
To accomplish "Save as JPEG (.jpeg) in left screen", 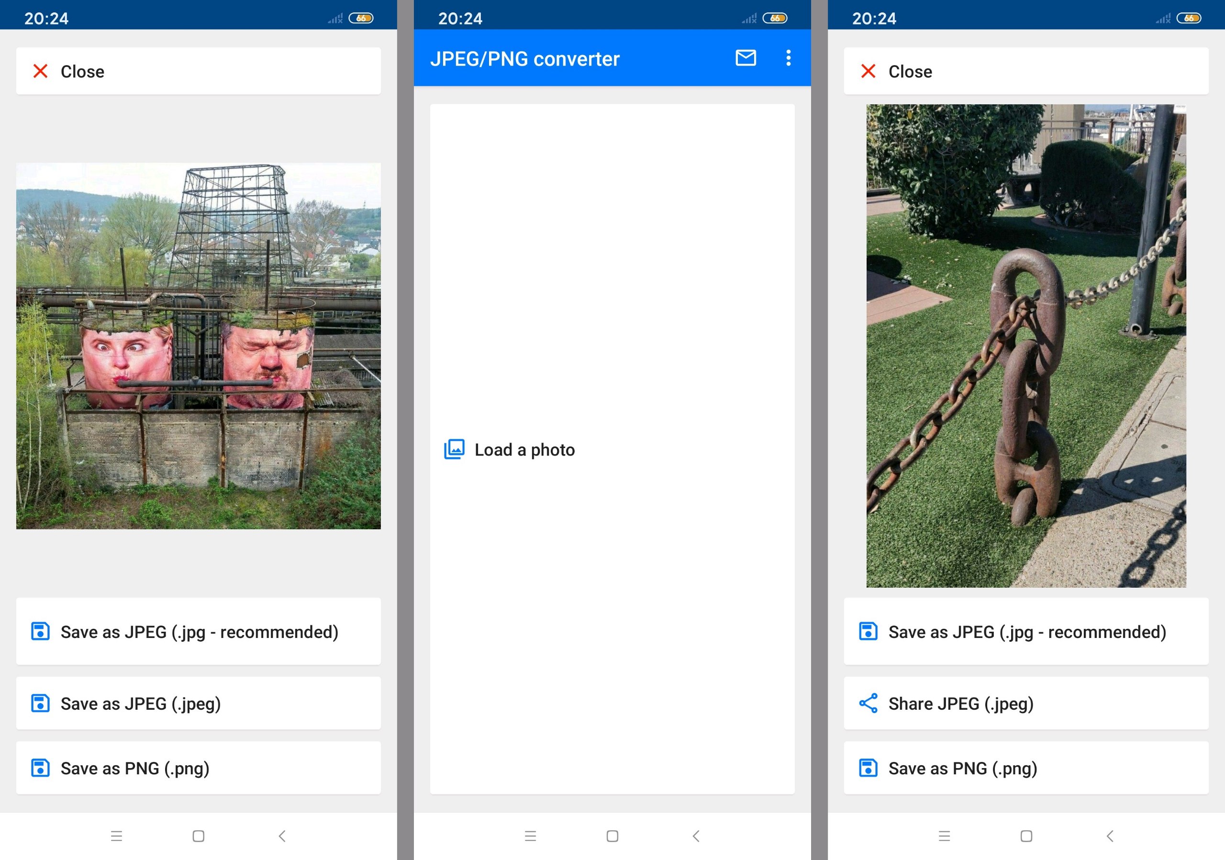I will (199, 703).
